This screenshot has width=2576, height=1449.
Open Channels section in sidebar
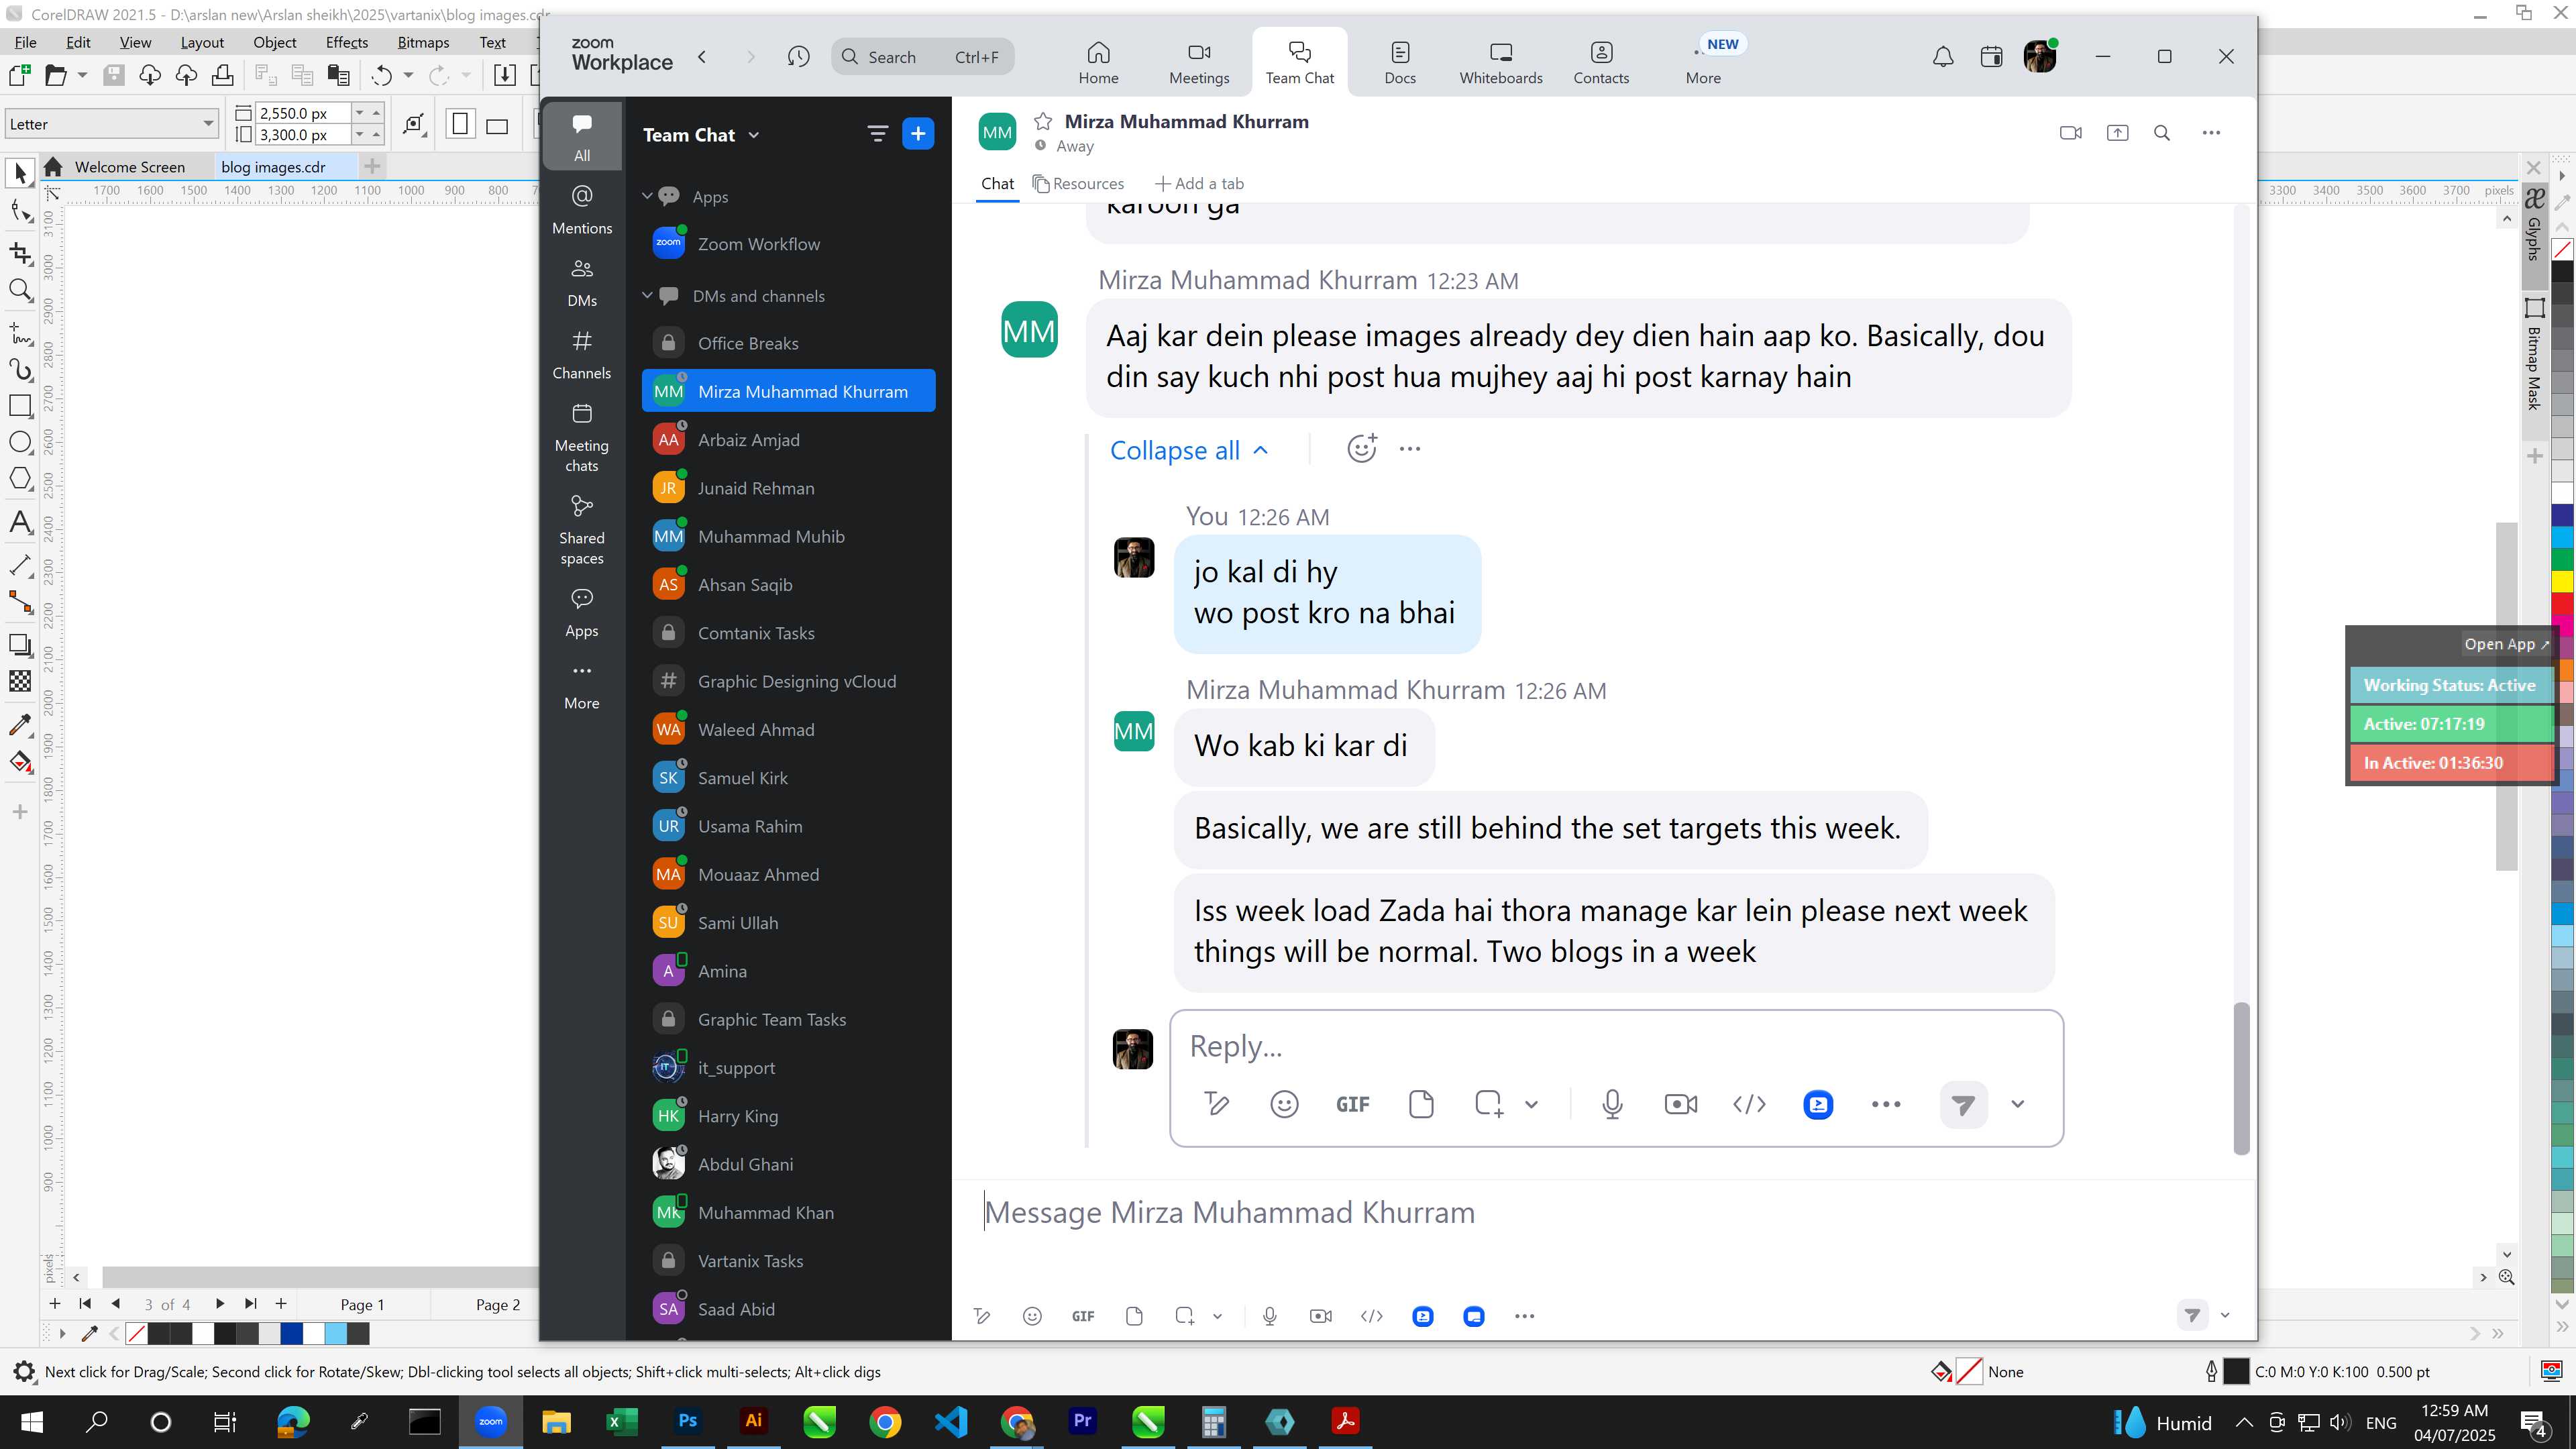click(582, 355)
